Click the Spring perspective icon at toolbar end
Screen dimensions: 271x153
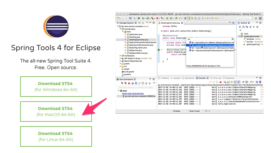260,18
